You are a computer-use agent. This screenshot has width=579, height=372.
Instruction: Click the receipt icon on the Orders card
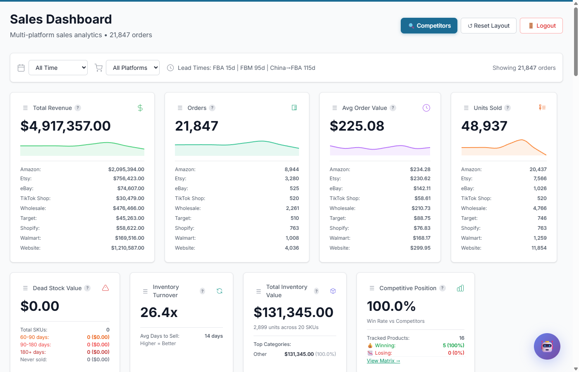[294, 107]
